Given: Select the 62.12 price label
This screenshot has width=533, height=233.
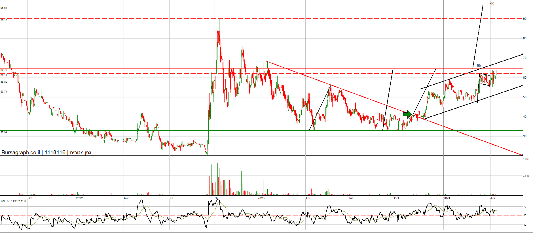Looking at the screenshot, I should pyautogui.click(x=4, y=75).
